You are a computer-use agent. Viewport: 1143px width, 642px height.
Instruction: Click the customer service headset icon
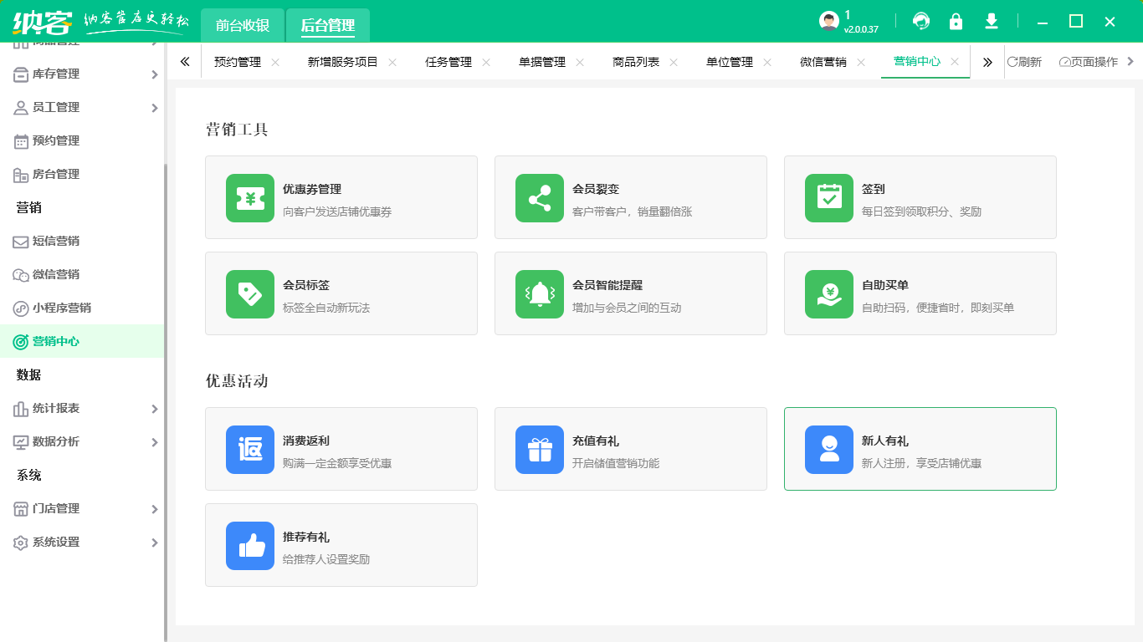(921, 22)
